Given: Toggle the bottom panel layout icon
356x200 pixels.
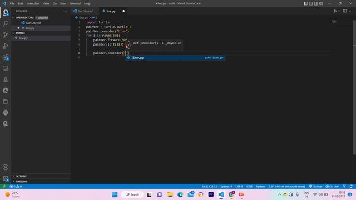Looking at the screenshot, I should click(x=311, y=4).
